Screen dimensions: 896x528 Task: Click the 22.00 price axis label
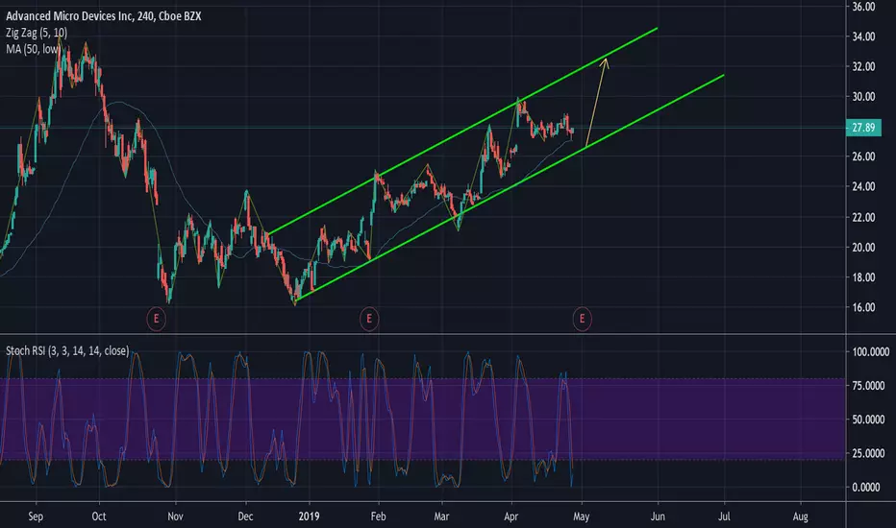pyautogui.click(x=863, y=217)
